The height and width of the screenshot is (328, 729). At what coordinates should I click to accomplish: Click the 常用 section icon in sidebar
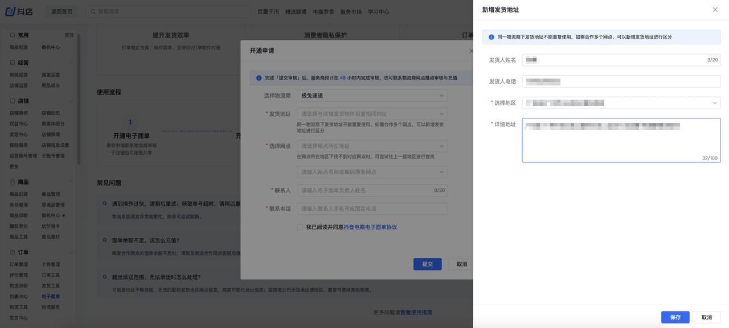click(x=13, y=35)
